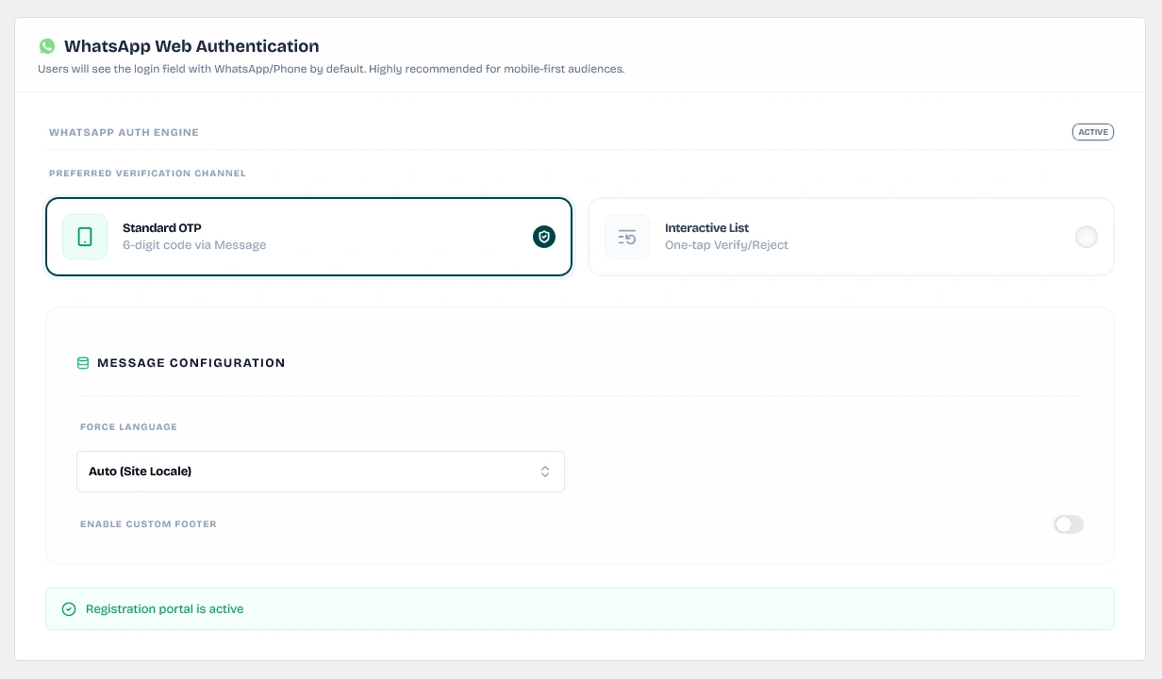This screenshot has width=1162, height=679.
Task: Click the check-circle icon in registration notice
Action: (69, 609)
